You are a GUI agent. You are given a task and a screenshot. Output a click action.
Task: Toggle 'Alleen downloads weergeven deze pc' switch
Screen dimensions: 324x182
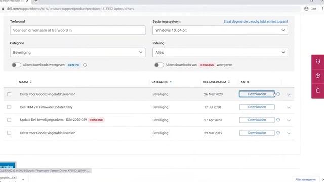click(x=16, y=65)
